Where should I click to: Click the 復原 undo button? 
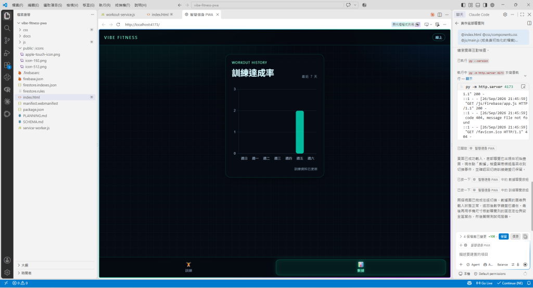pos(515,236)
